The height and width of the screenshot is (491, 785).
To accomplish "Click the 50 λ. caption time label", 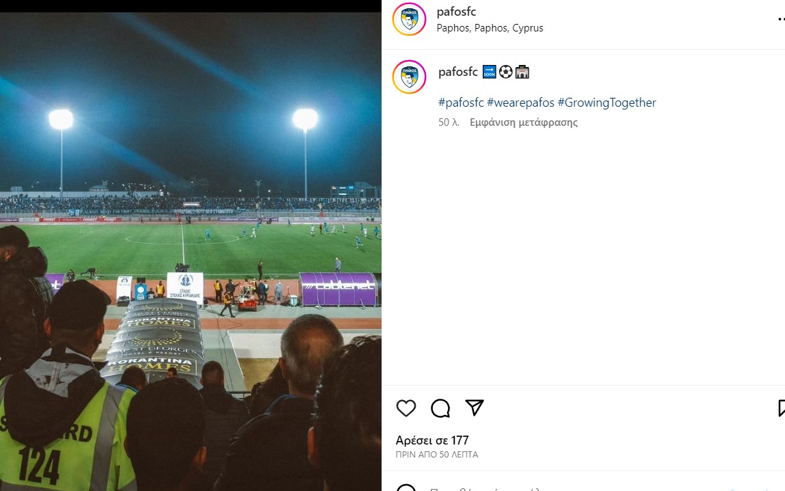I will tap(449, 122).
